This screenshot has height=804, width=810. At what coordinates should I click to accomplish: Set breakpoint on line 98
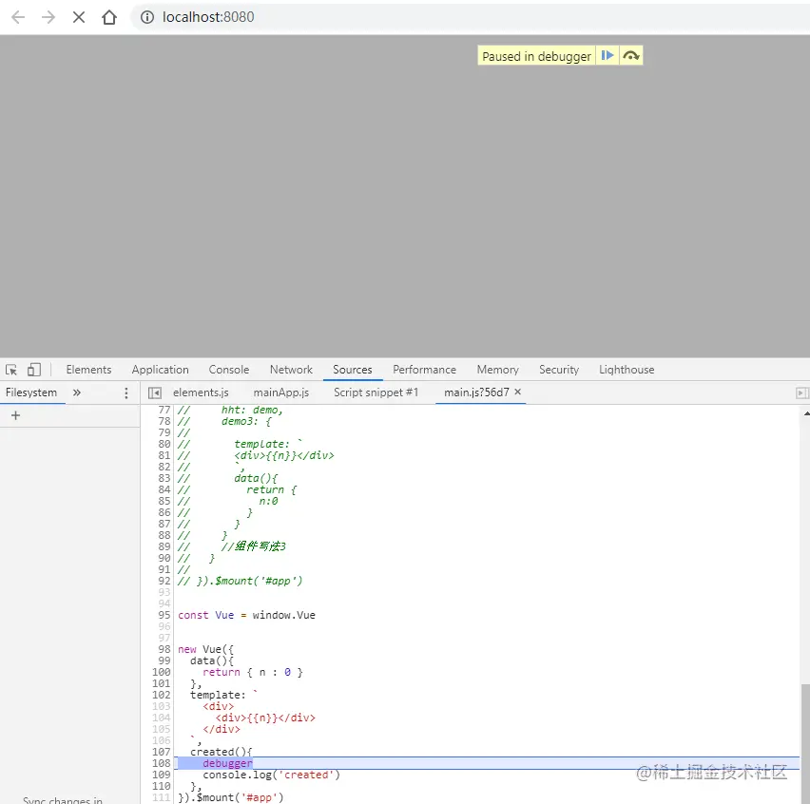click(x=164, y=649)
